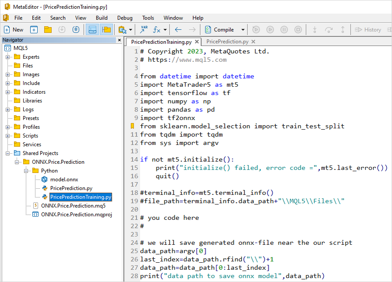The width and height of the screenshot is (392, 282).
Task: Click the bookmark marker on line 10
Action: (132, 126)
